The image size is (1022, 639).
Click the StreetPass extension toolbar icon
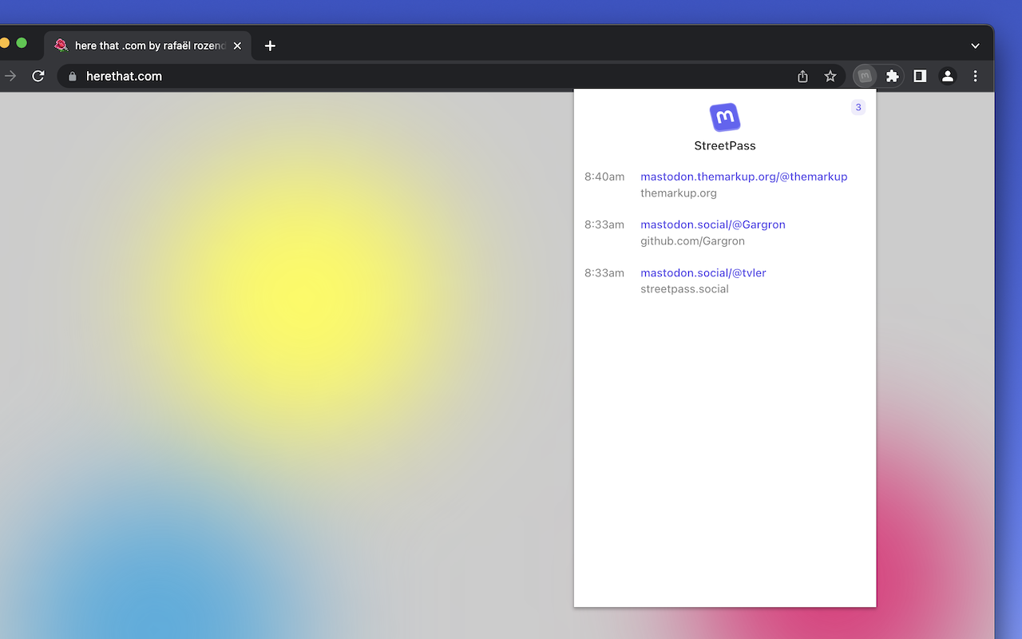(865, 76)
